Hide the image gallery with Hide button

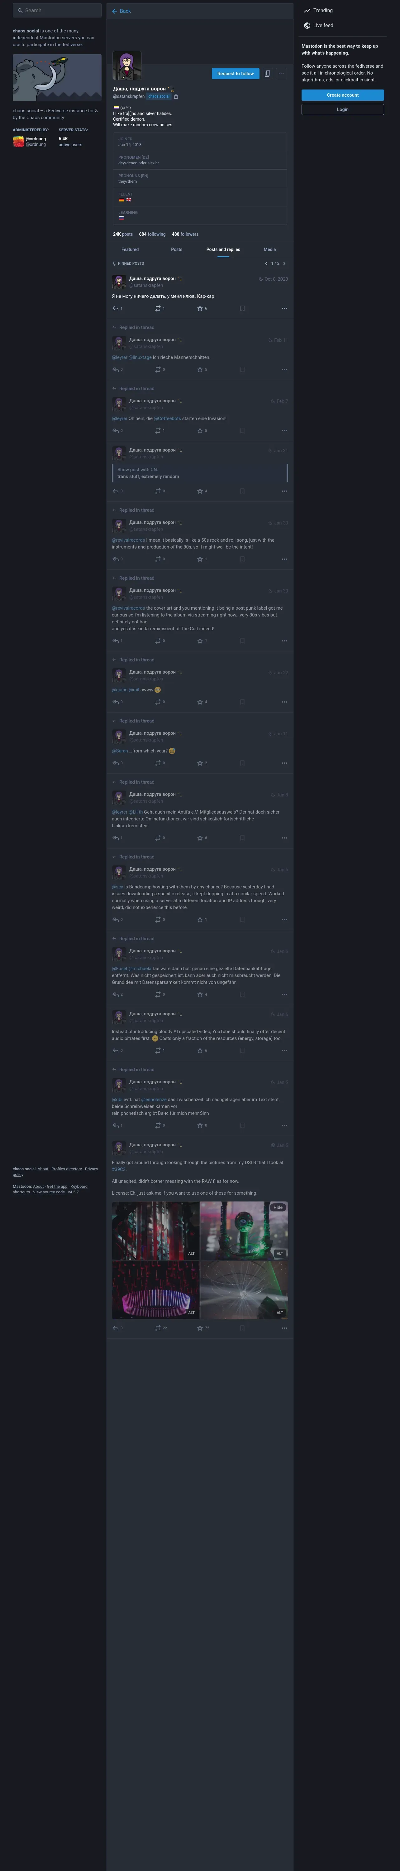(278, 1207)
